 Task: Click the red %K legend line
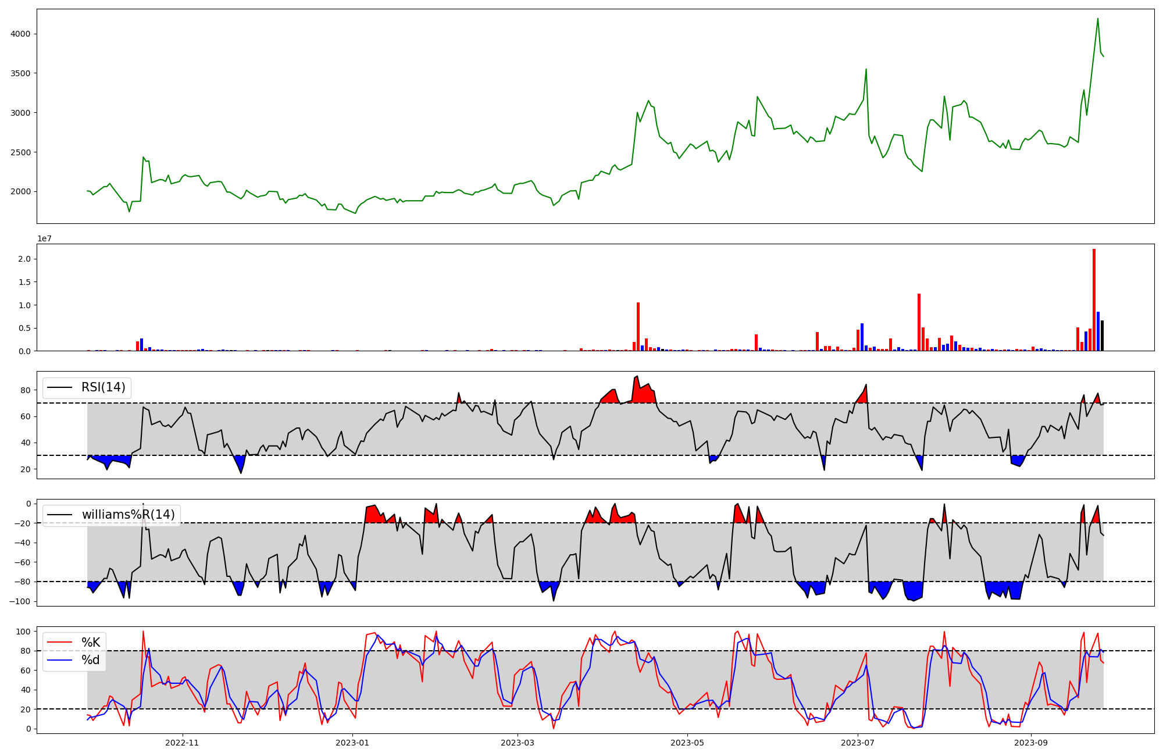[x=59, y=643]
